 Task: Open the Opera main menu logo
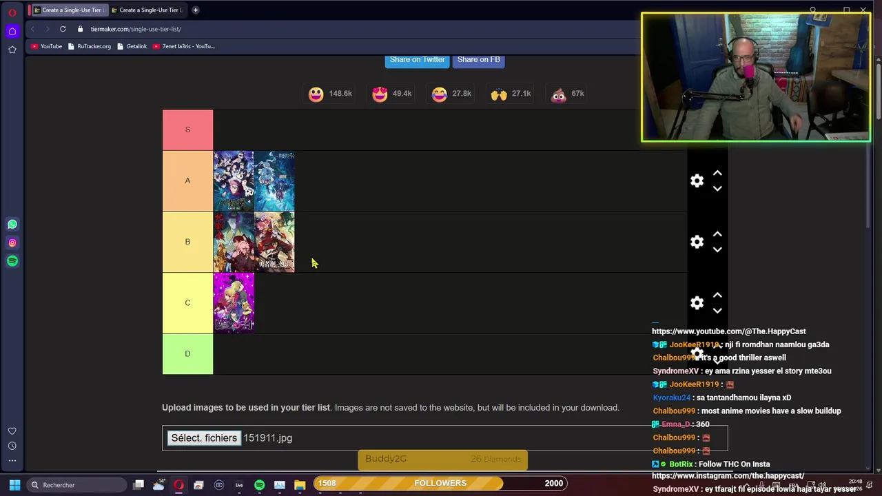coord(12,12)
